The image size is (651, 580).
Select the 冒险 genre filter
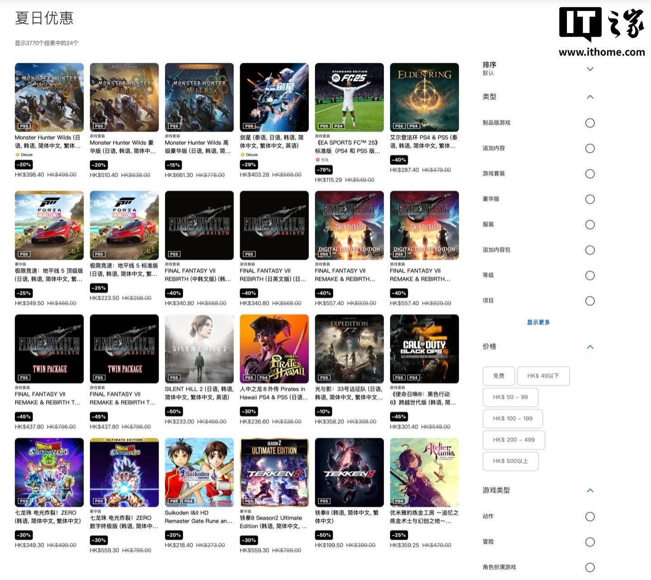(590, 542)
